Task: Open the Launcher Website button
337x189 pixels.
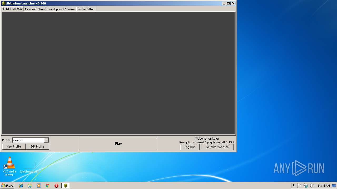Action: 217,147
